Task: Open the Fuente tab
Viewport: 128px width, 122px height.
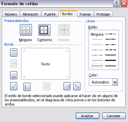Action: (x=50, y=14)
